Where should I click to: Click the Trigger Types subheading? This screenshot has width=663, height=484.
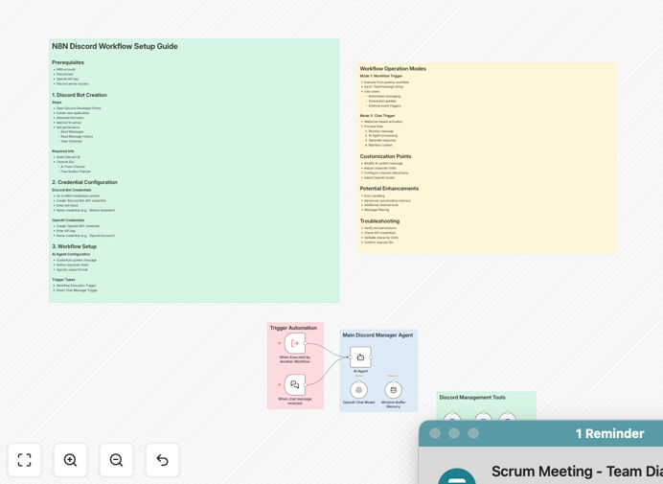click(63, 280)
